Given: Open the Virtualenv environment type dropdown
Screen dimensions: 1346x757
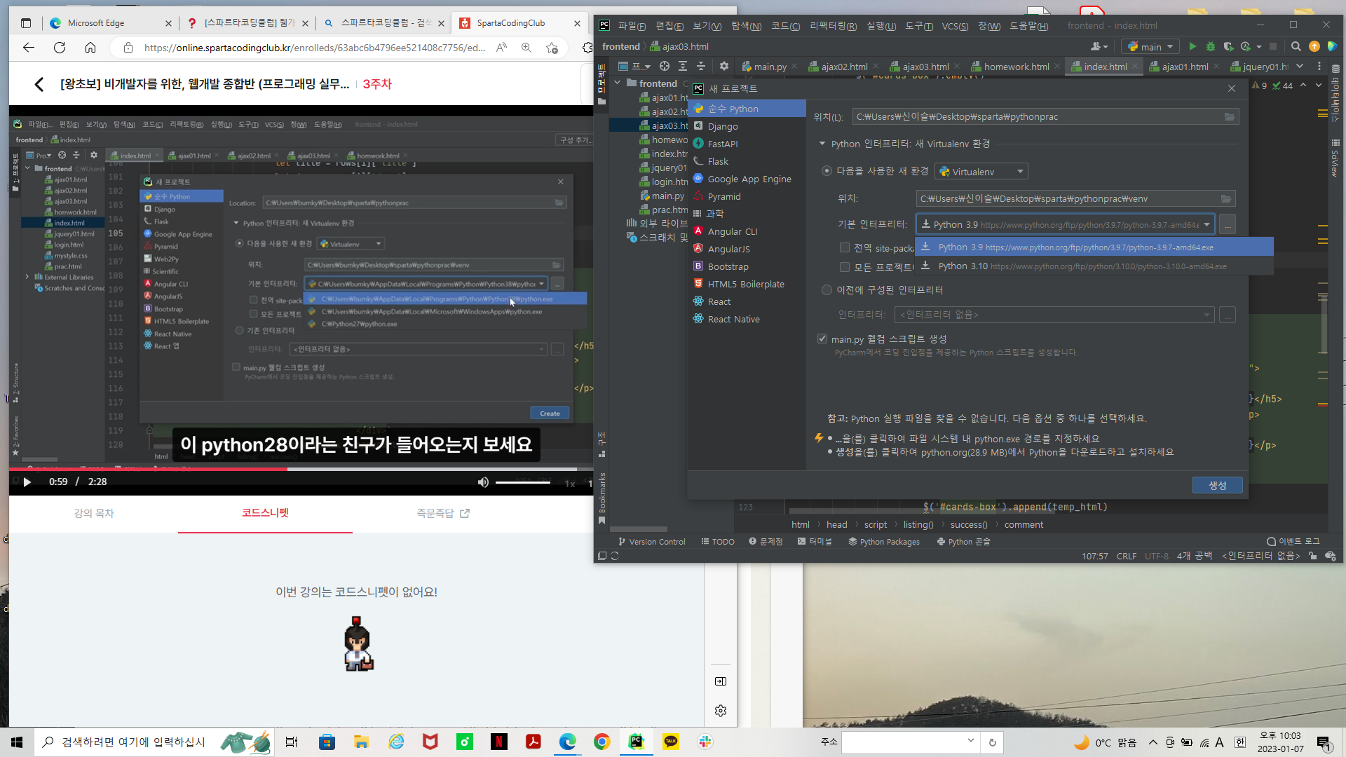Looking at the screenshot, I should pyautogui.click(x=981, y=172).
